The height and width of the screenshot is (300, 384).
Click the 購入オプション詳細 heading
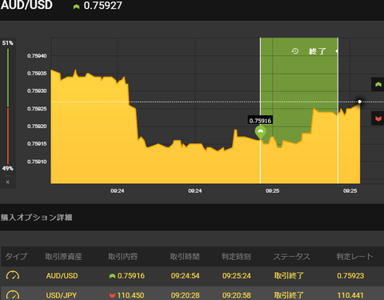[x=36, y=218]
